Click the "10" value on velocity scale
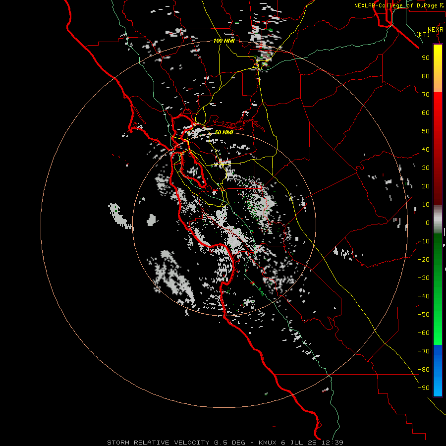Image resolution: width=446 pixels, height=446 pixels. click(426, 205)
